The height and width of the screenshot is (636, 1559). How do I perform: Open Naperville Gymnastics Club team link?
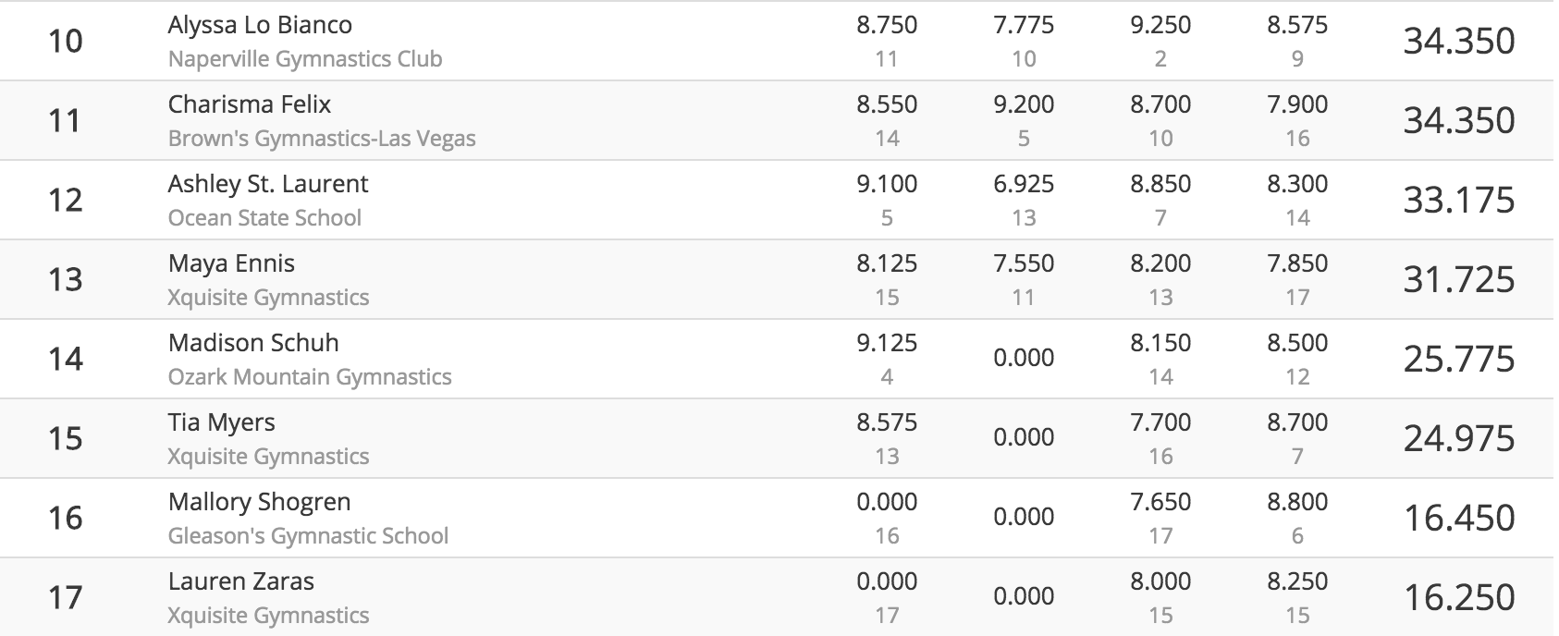(x=305, y=59)
